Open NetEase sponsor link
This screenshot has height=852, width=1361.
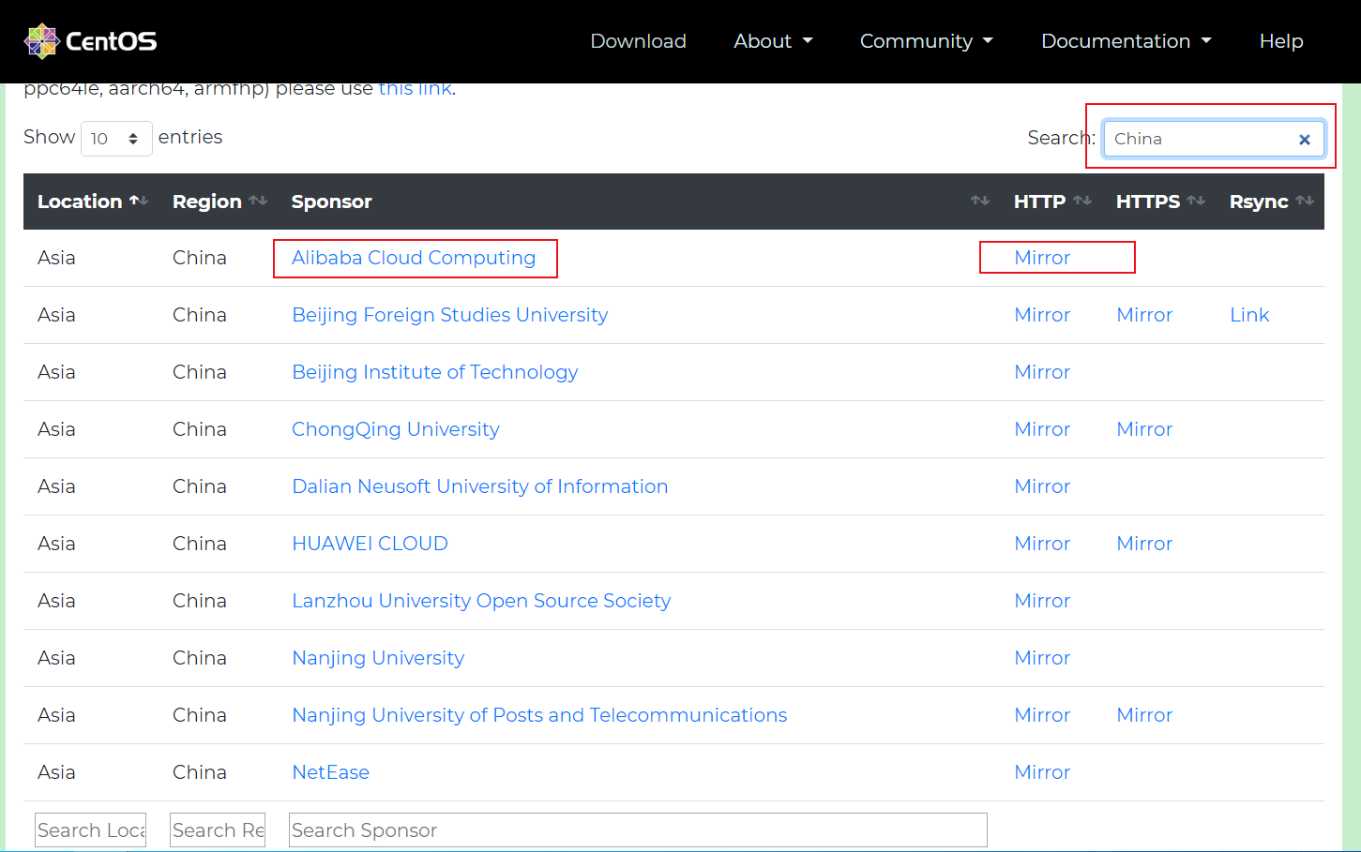pos(330,772)
